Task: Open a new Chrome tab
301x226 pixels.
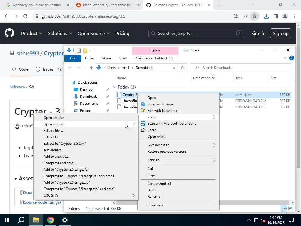Action: [x=220, y=5]
